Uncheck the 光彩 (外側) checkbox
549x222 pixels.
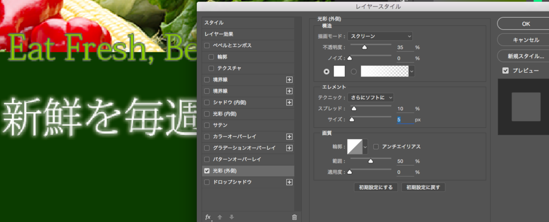(207, 171)
